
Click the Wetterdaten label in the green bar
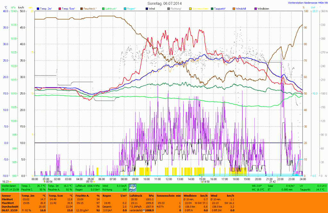(8, 185)
